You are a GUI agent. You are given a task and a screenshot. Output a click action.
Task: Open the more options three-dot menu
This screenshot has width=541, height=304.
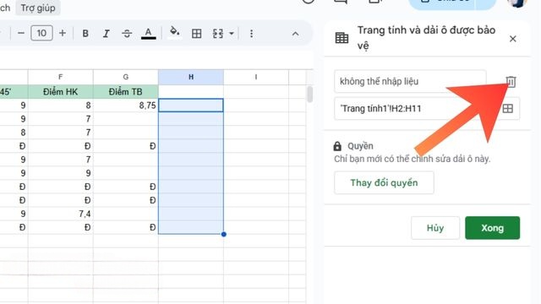251,34
